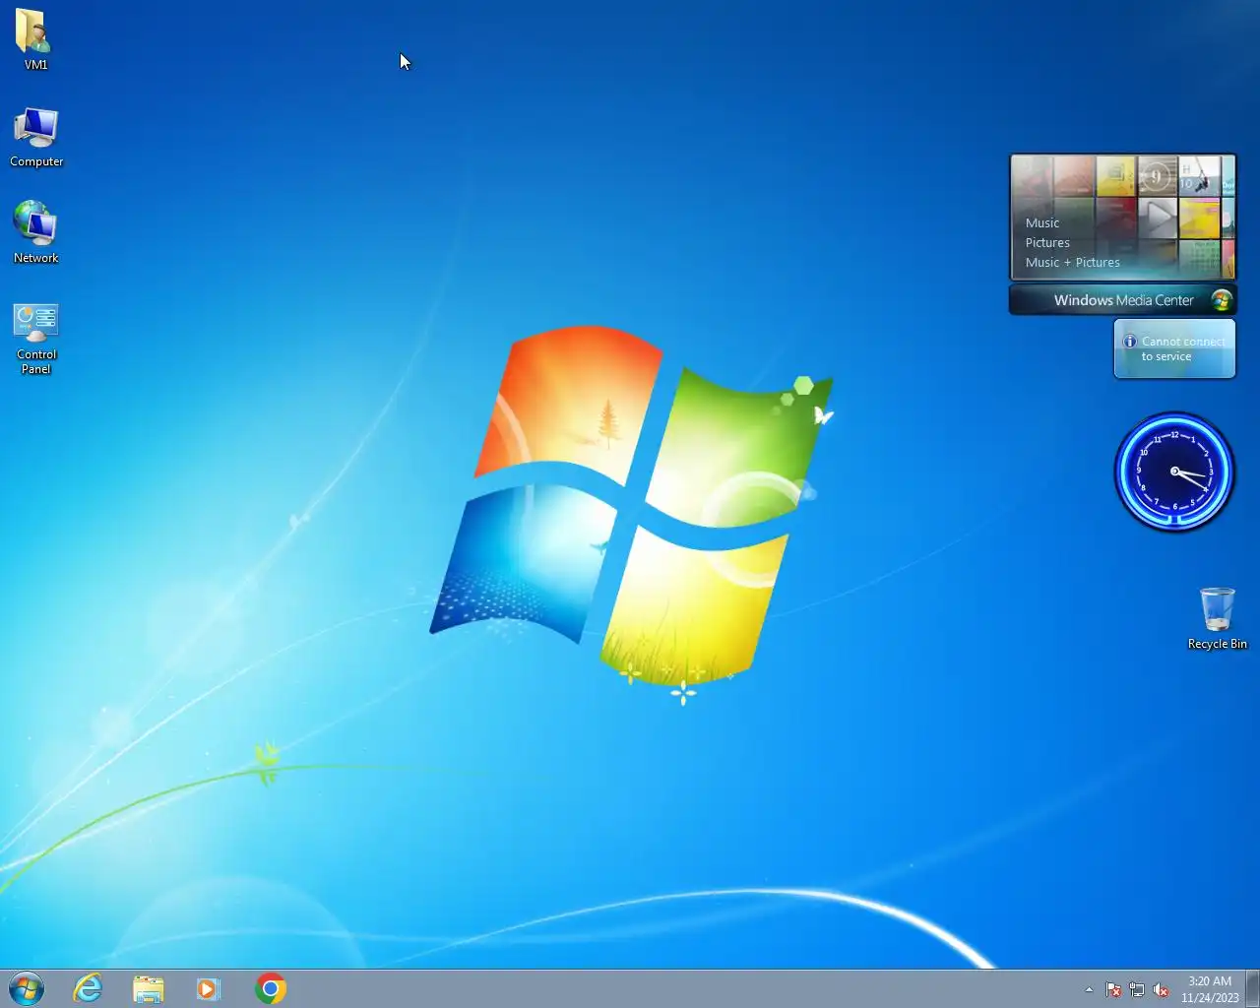Click the Windows Media Center title bar

click(1123, 300)
